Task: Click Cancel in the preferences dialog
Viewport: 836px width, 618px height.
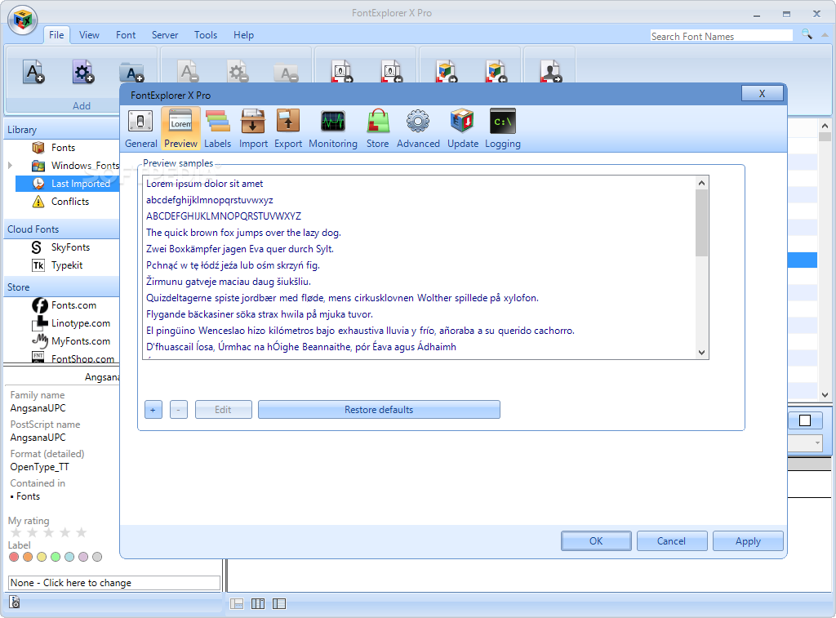Action: (x=672, y=540)
